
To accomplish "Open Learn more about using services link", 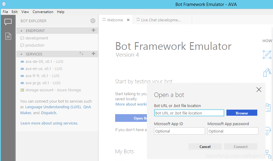I will [x=49, y=123].
